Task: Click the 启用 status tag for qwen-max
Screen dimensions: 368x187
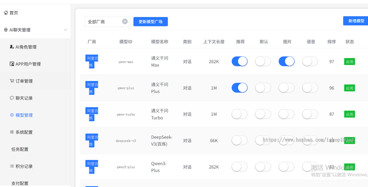Action: click(350, 62)
